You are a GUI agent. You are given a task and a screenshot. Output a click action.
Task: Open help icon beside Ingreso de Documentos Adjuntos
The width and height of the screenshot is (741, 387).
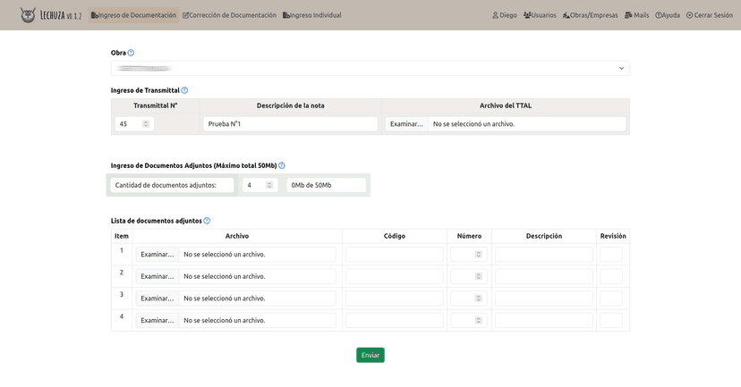282,165
